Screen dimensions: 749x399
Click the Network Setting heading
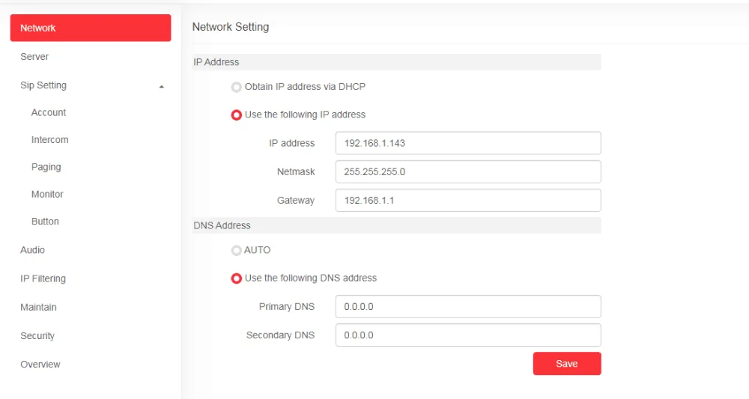click(x=230, y=27)
